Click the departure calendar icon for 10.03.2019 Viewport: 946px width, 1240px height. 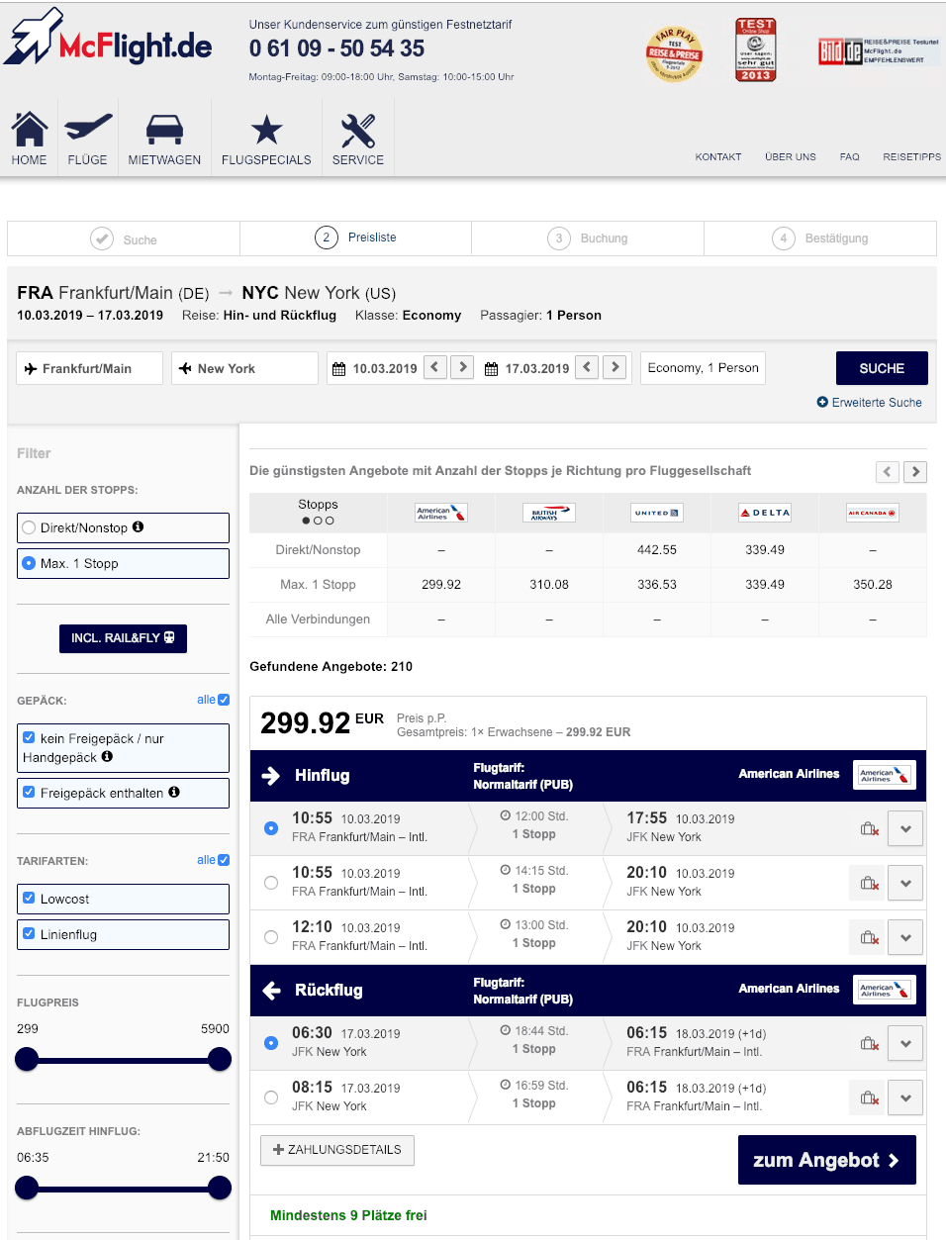(339, 369)
